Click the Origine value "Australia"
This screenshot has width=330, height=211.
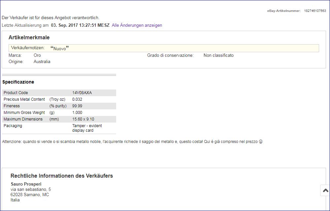click(42, 62)
